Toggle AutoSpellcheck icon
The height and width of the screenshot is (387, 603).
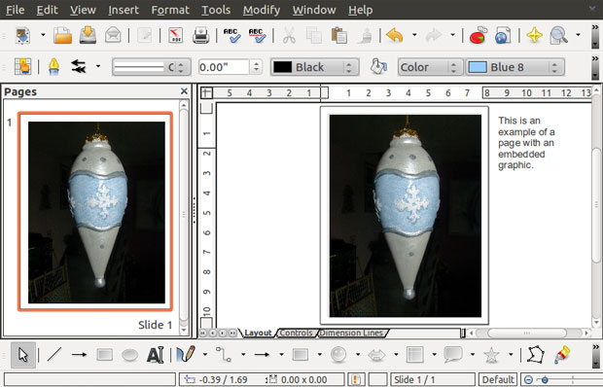pos(258,35)
